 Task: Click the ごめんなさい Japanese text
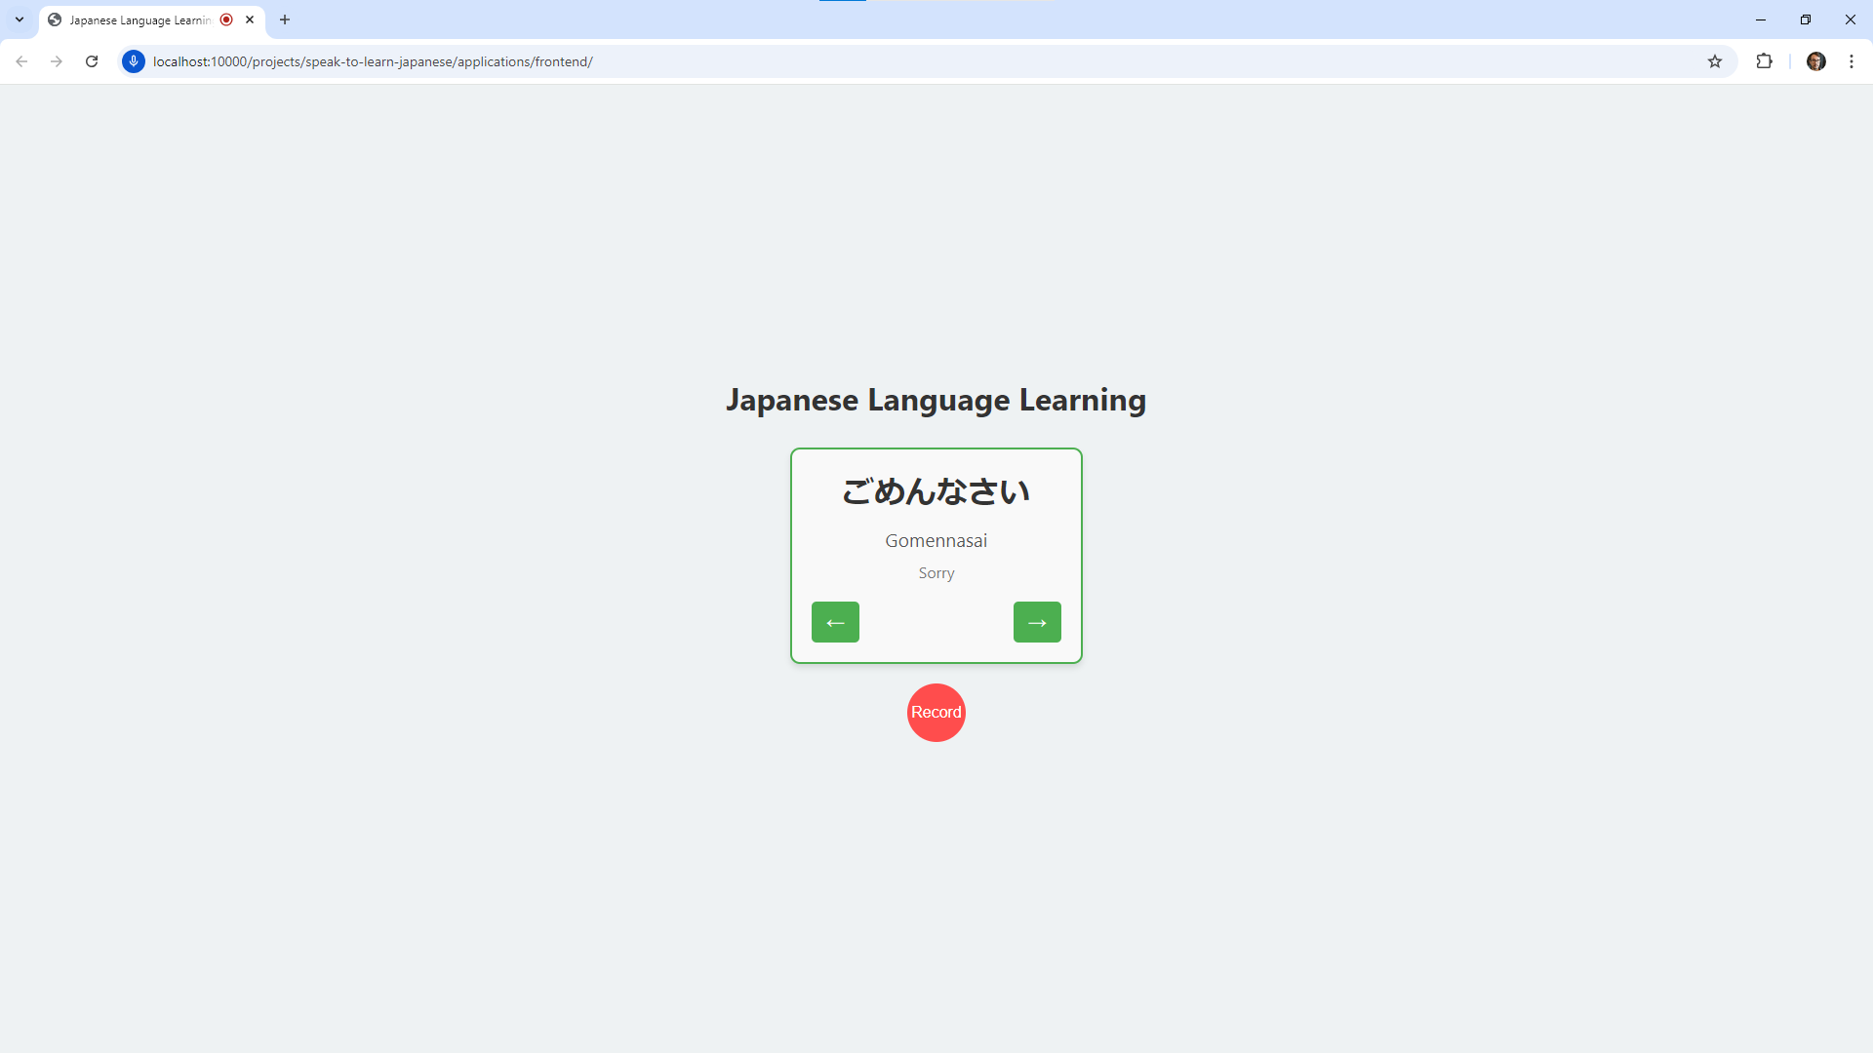tap(936, 491)
